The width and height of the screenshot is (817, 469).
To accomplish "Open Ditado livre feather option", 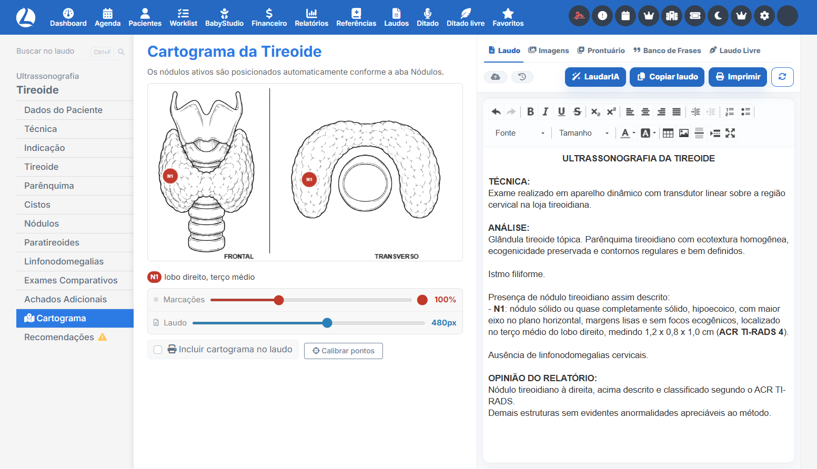I will point(466,17).
